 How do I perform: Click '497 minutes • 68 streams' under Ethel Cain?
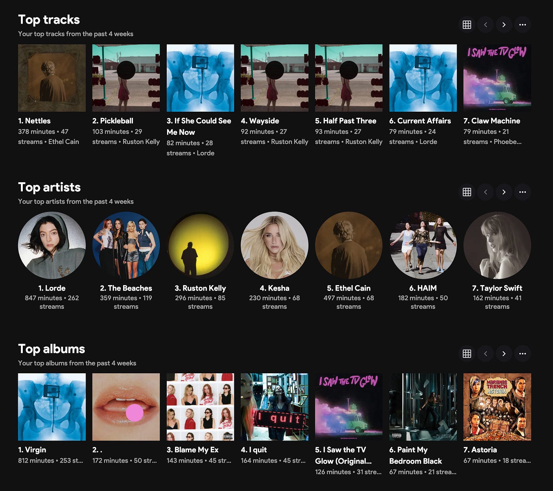click(349, 302)
